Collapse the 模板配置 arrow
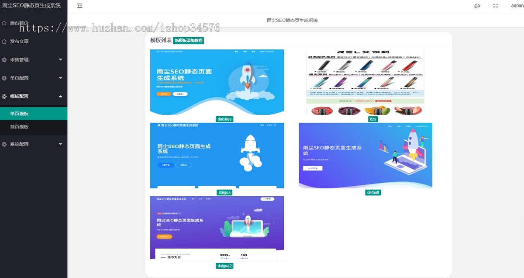The width and height of the screenshot is (524, 278). click(x=60, y=96)
